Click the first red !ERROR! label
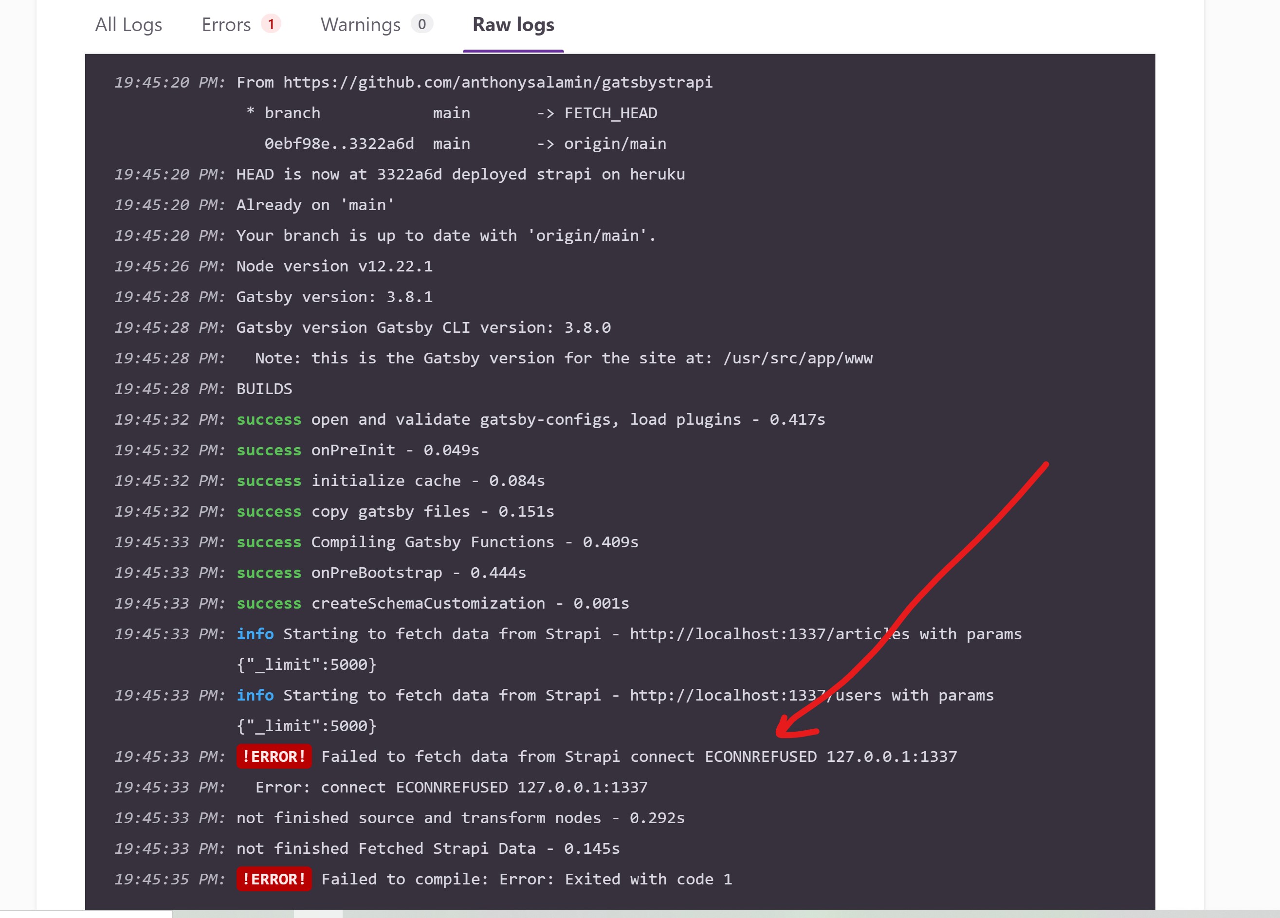Viewport: 1280px width, 918px height. 274,756
